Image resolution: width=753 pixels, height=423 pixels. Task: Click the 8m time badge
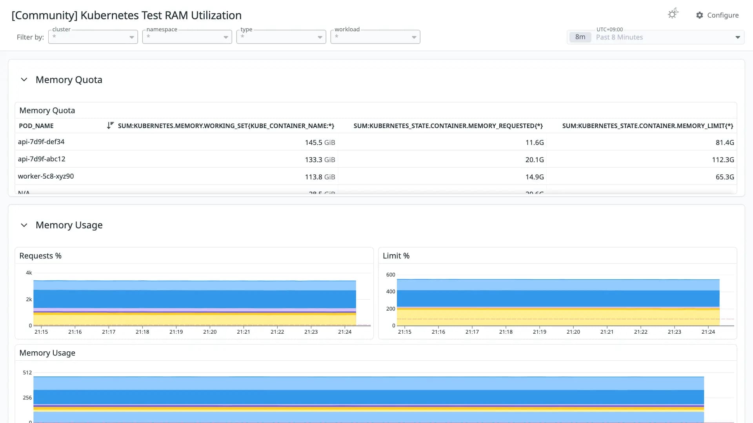(x=580, y=37)
